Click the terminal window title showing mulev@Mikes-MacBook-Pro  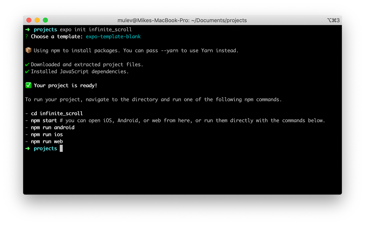click(182, 20)
